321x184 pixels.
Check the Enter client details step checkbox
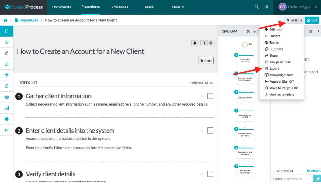coord(210,130)
